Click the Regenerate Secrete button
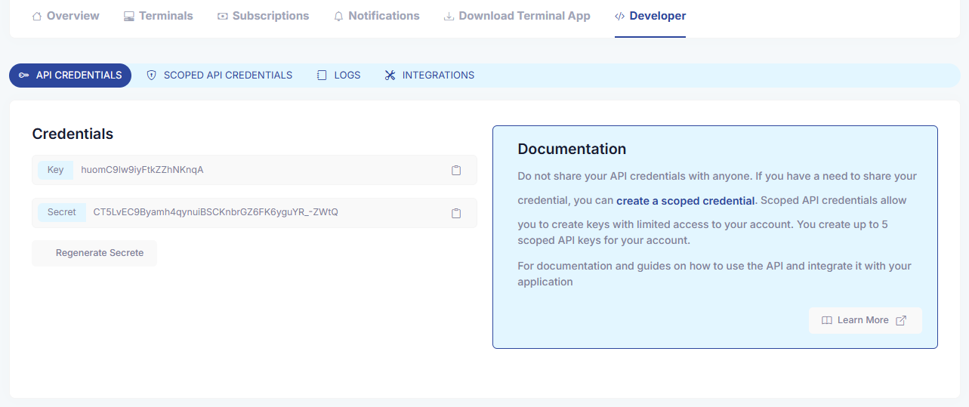The width and height of the screenshot is (969, 407). click(x=94, y=253)
